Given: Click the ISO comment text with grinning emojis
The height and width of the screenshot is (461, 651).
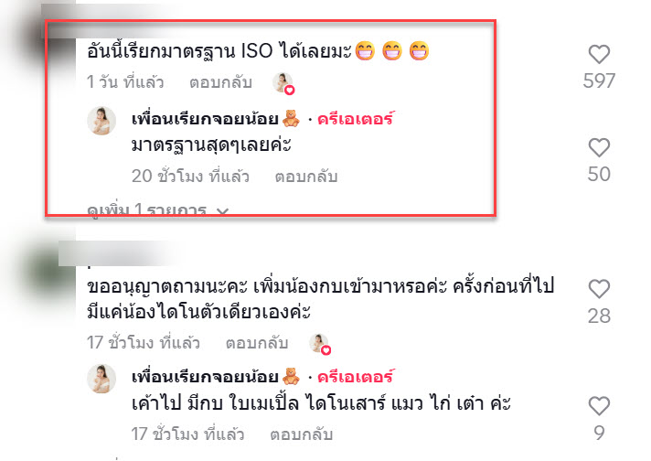Looking at the screenshot, I should [x=258, y=51].
